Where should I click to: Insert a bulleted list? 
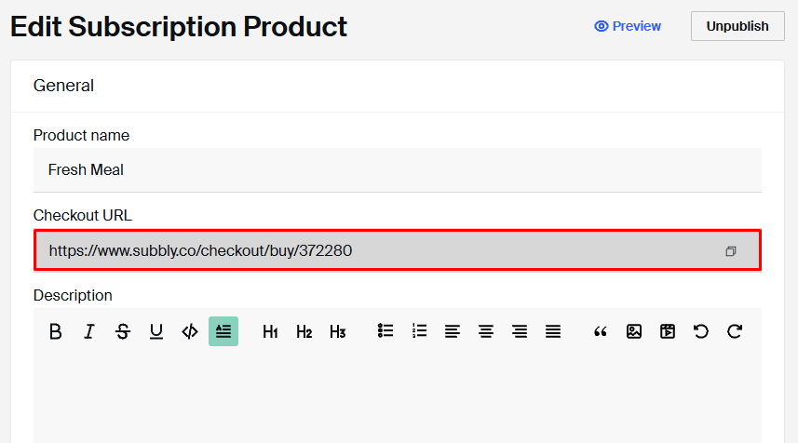pyautogui.click(x=385, y=331)
